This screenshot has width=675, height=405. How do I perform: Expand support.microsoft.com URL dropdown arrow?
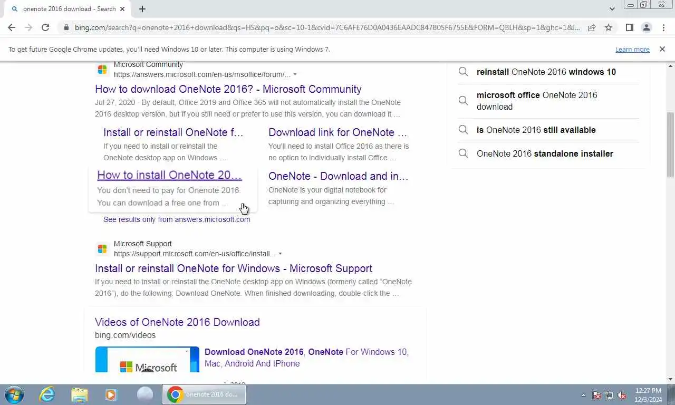point(280,254)
